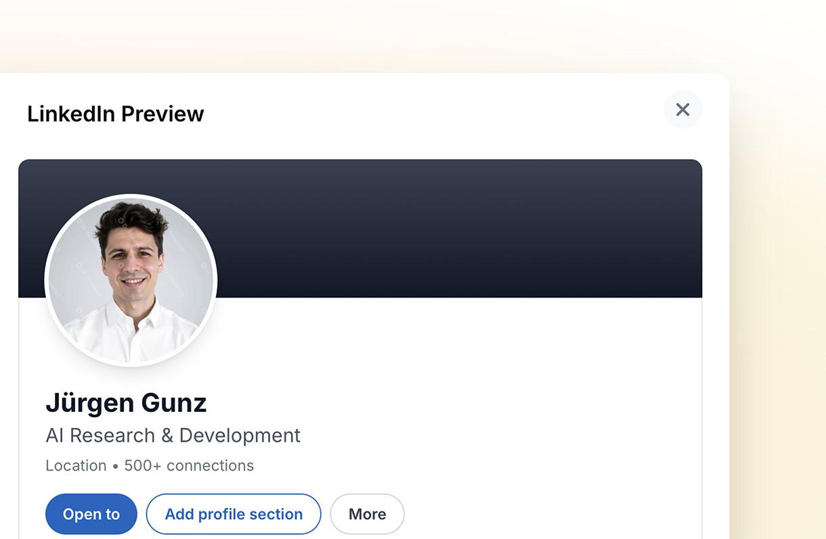Image resolution: width=826 pixels, height=539 pixels.
Task: Click the circular photo border ring
Action: point(131,200)
